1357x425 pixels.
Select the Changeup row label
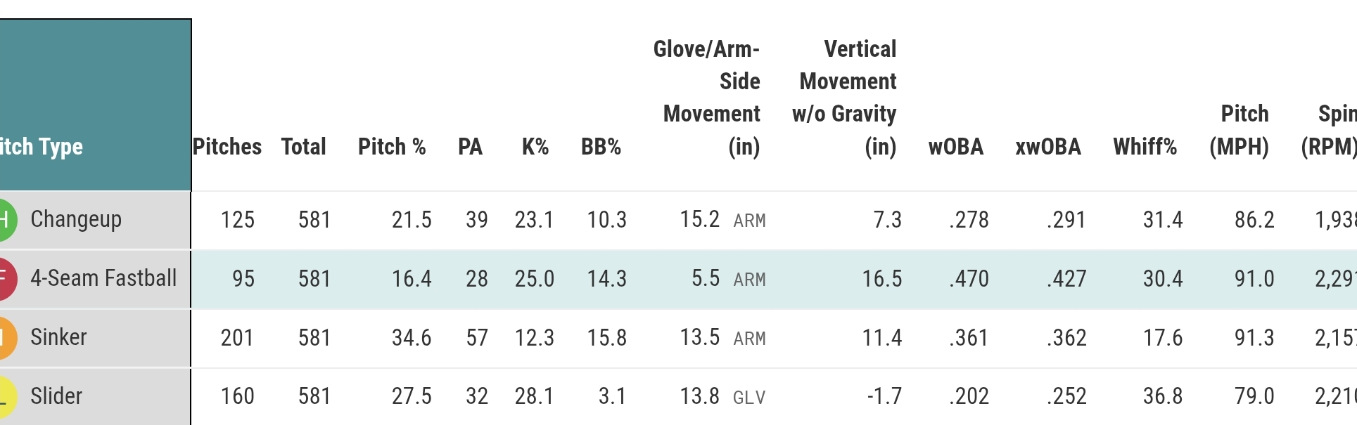(x=76, y=219)
